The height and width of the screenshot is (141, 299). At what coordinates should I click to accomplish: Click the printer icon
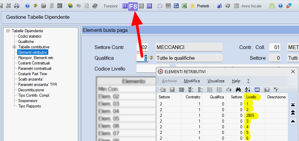pos(17,6)
